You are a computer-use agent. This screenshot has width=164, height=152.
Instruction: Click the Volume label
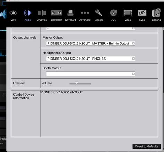click(47, 83)
